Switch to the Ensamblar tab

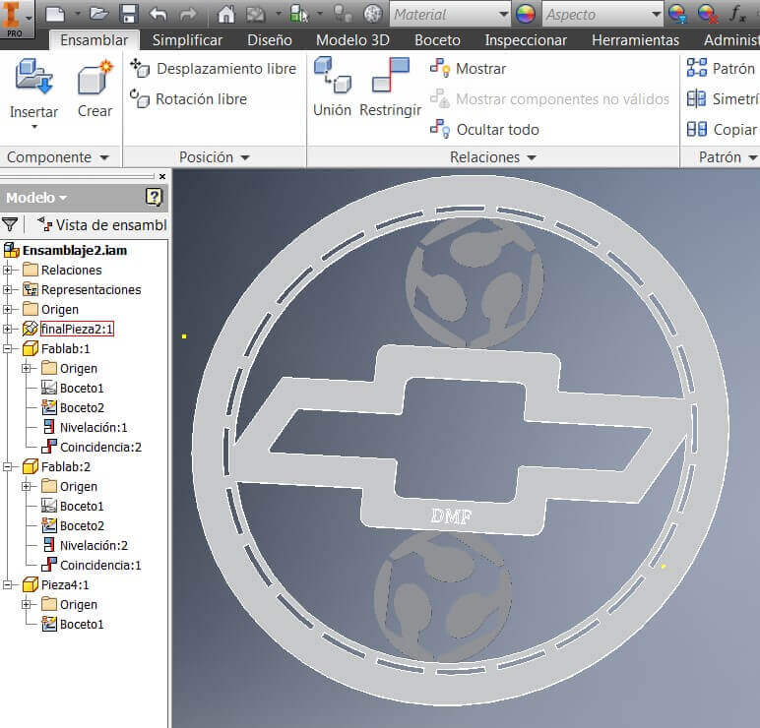[x=95, y=39]
